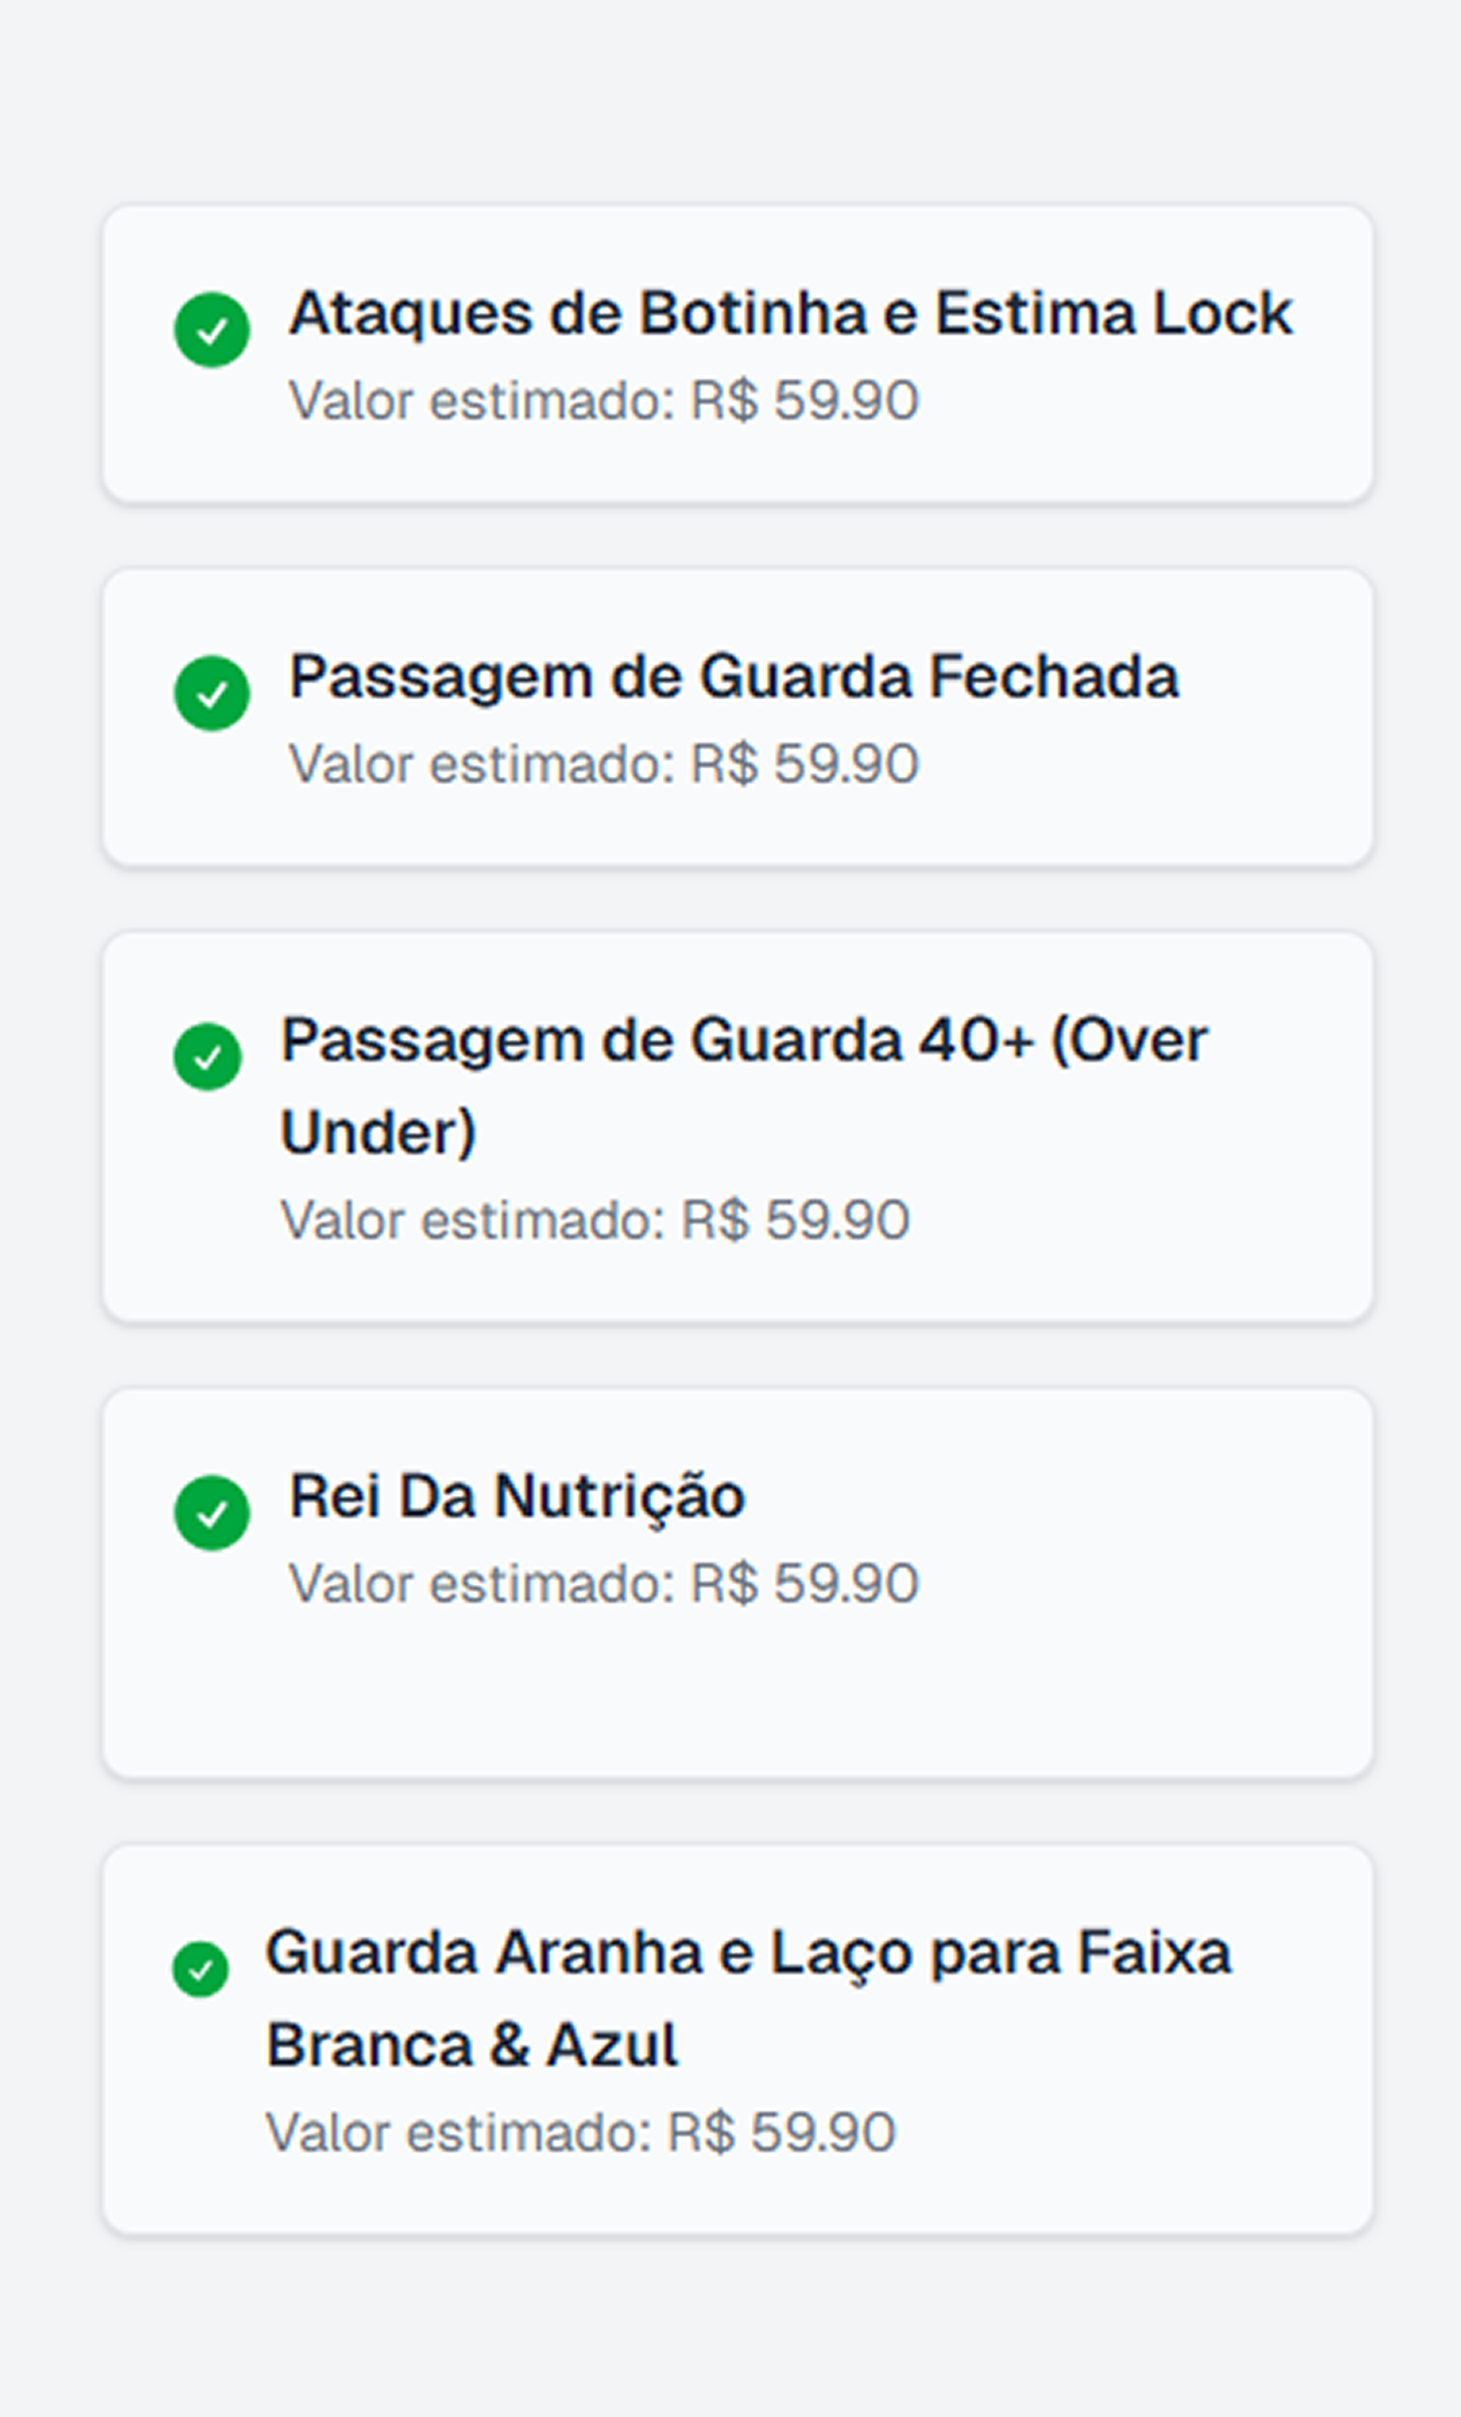This screenshot has height=2417, width=1461.
Task: Click the Rei Da Nutrição title text
Action: pos(517,1496)
